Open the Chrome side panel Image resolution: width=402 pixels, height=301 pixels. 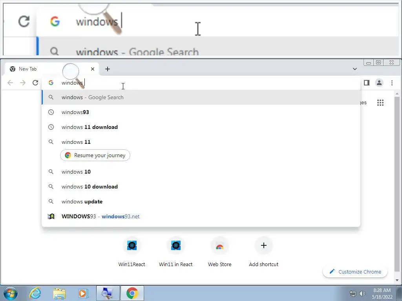(367, 83)
